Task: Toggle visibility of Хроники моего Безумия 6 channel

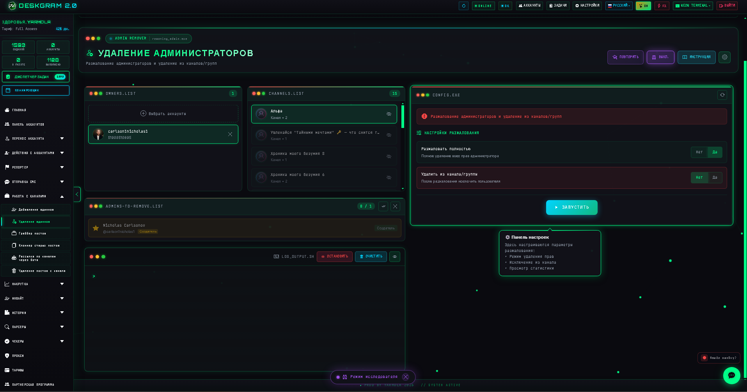Action: point(389,177)
